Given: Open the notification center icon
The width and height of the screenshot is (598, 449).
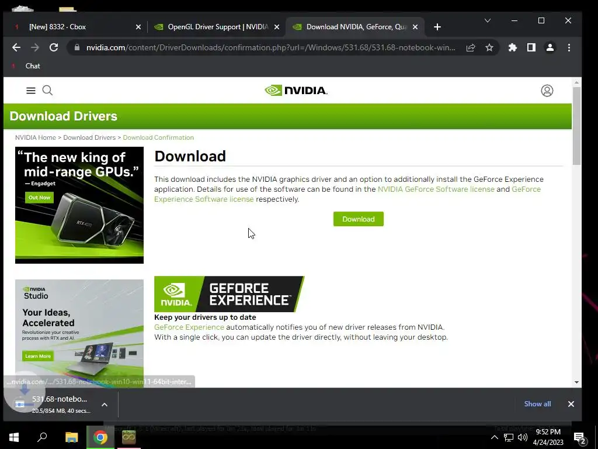Looking at the screenshot, I should tap(580, 438).
